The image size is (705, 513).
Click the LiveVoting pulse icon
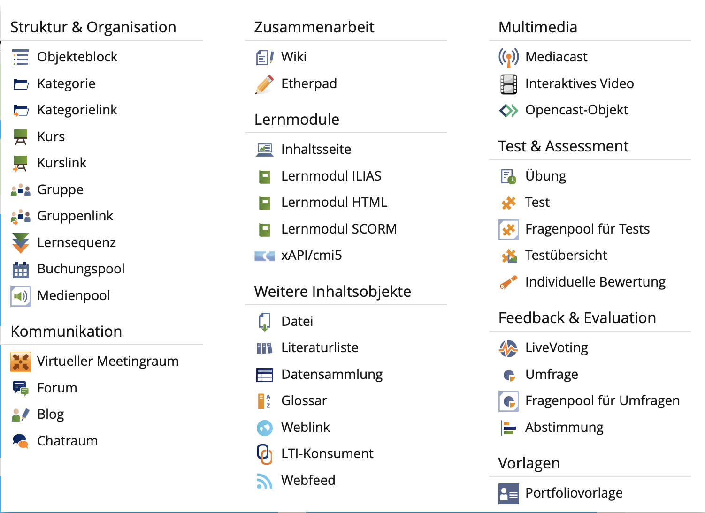[x=509, y=348]
